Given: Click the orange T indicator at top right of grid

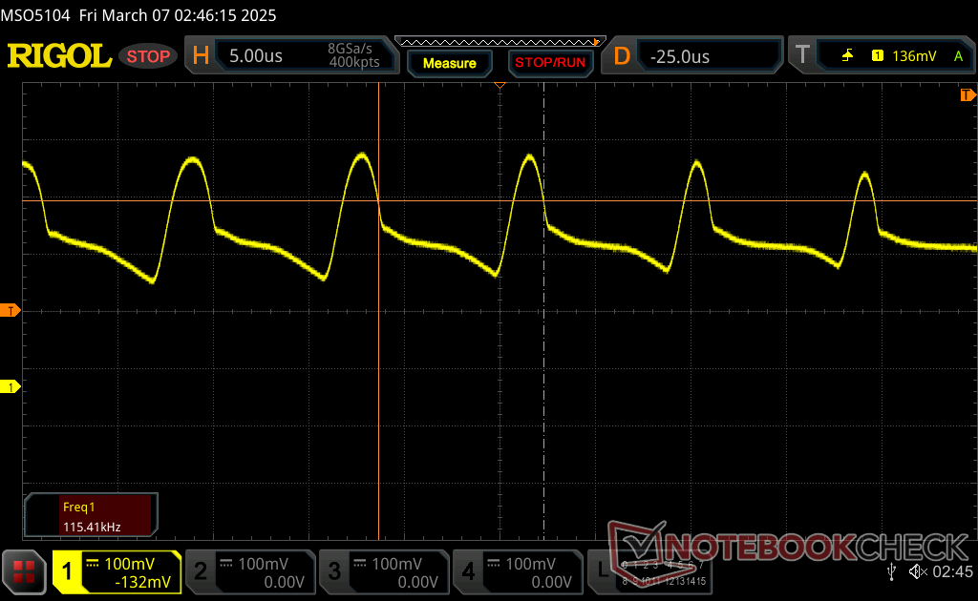Looking at the screenshot, I should coord(967,95).
